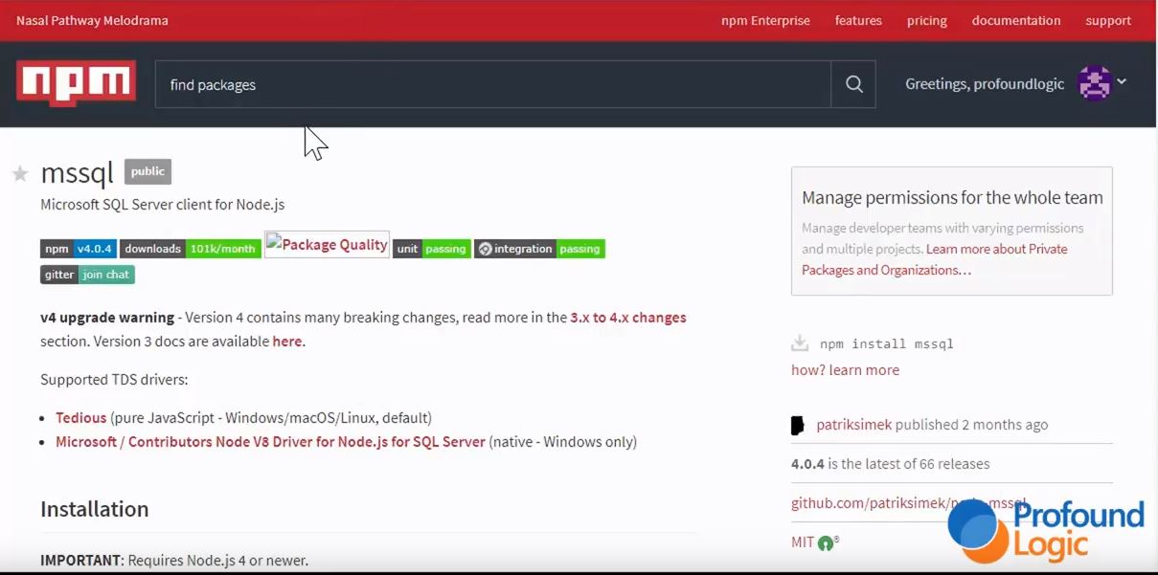Click the unit passing badge
Image resolution: width=1158 pixels, height=575 pixels.
pyautogui.click(x=432, y=249)
